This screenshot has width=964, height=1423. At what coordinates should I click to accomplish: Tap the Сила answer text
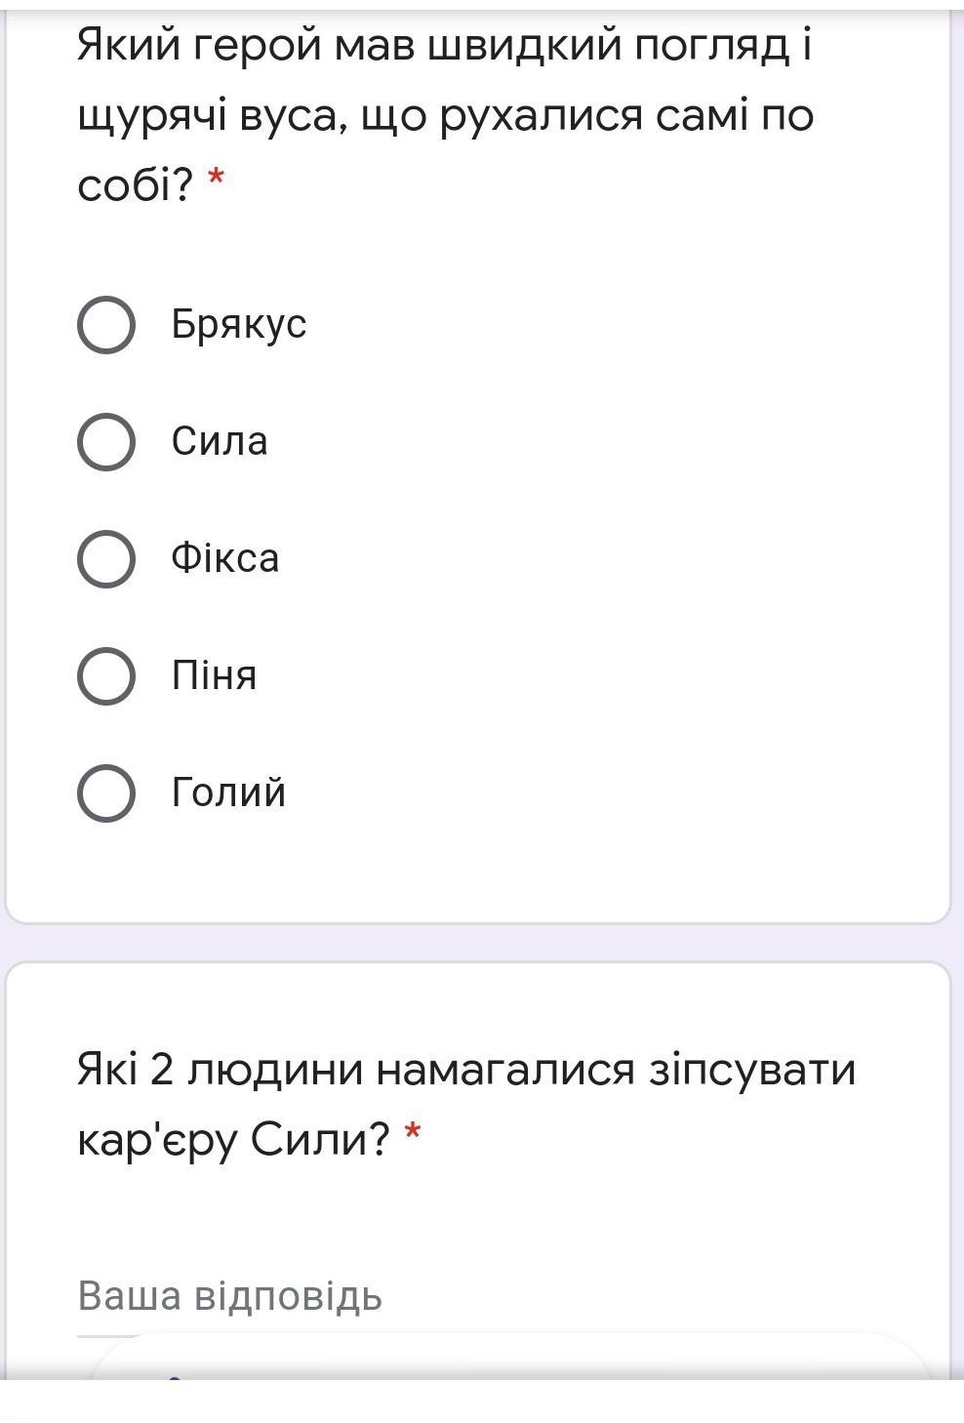pyautogui.click(x=220, y=441)
